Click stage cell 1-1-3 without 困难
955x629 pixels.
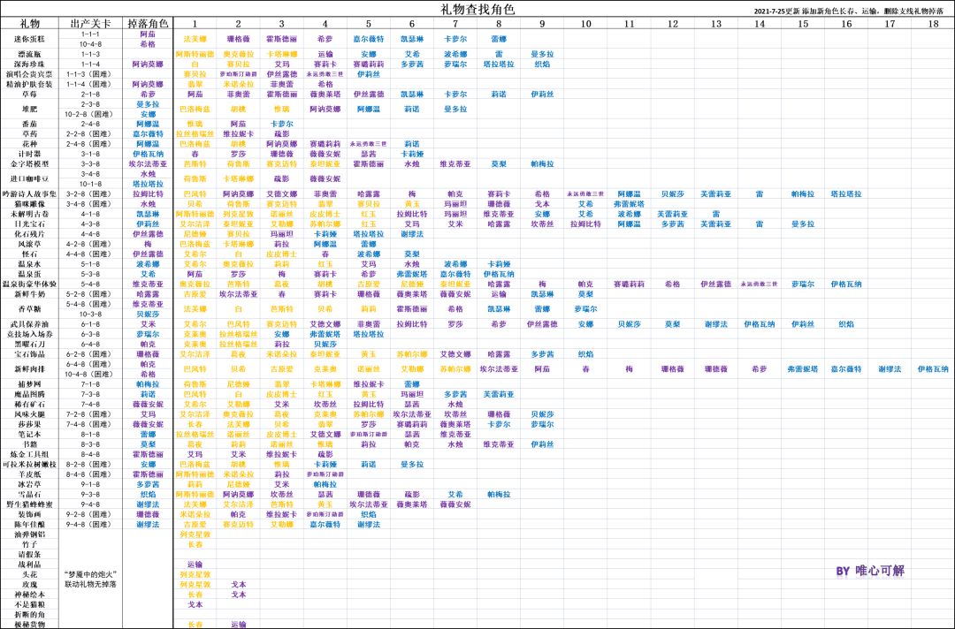point(91,54)
